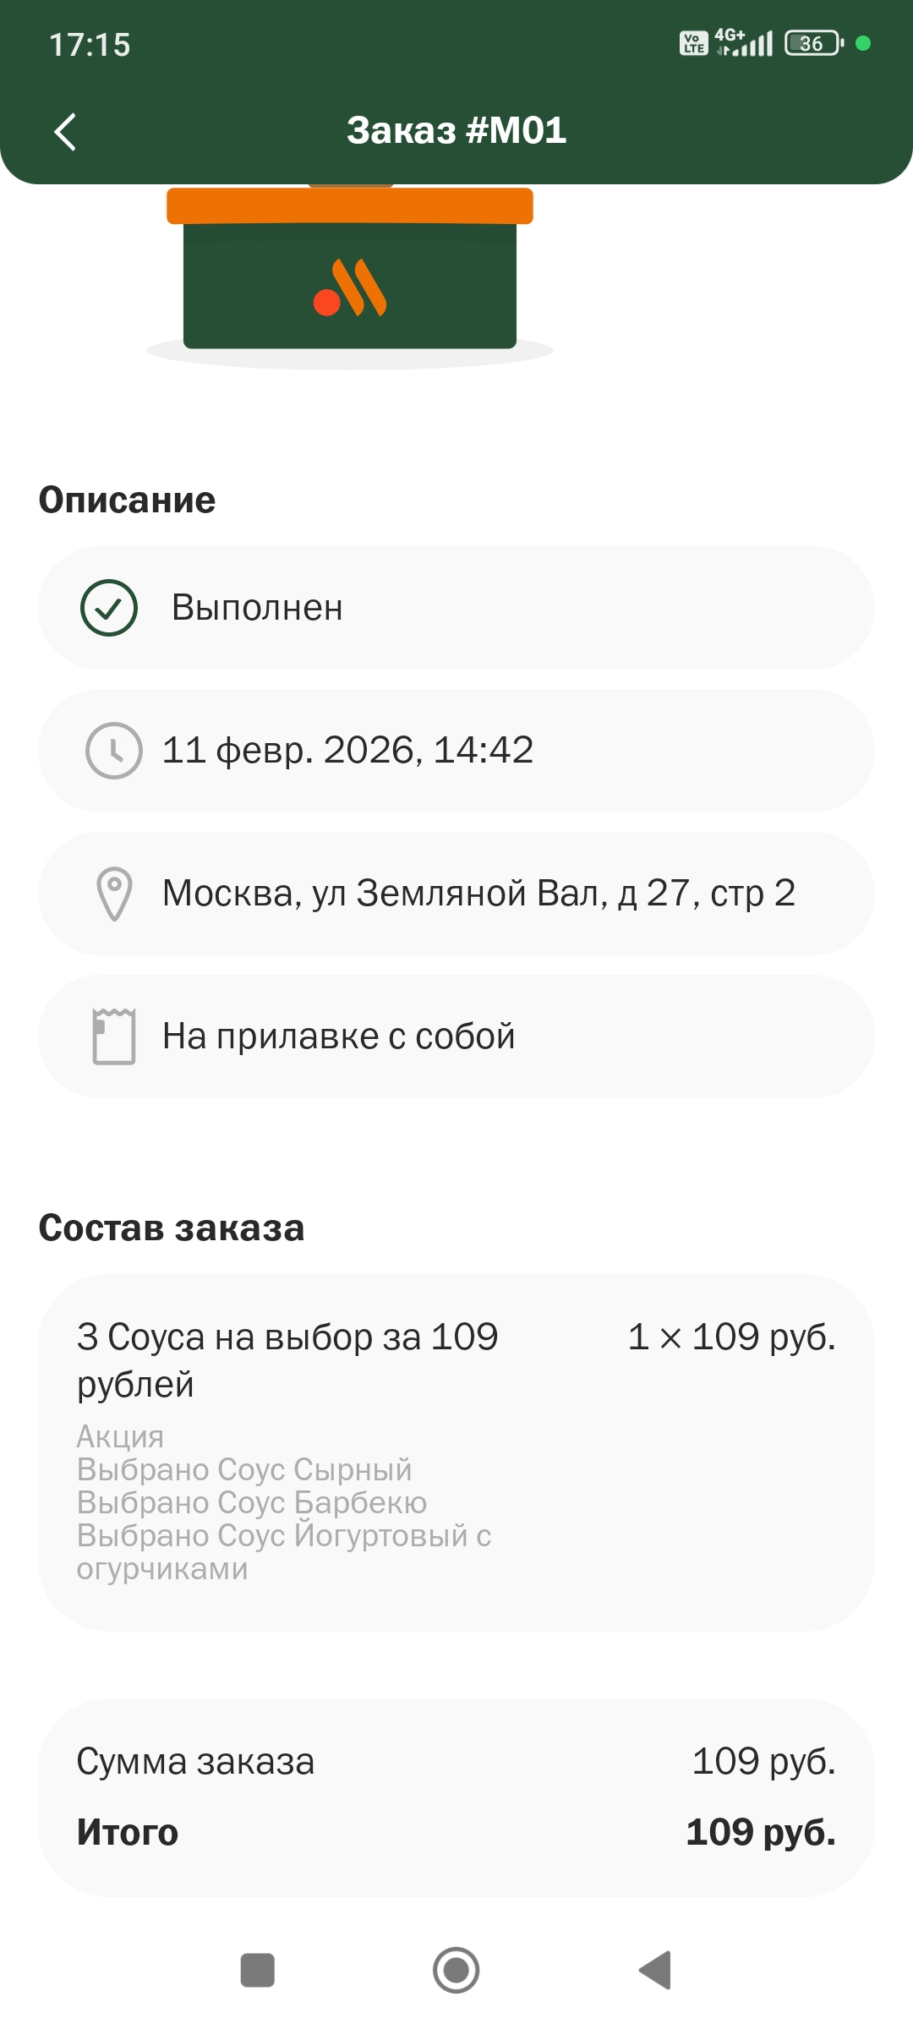Viewport: 913px width, 2029px height.
Task: Click the receipt icon for takeaway
Action: click(114, 1036)
